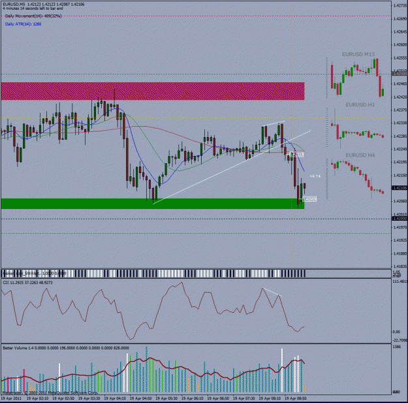Click the 19 Apr 04:10 time axis label
Viewport: 408px width, 403px height.
tap(115, 398)
